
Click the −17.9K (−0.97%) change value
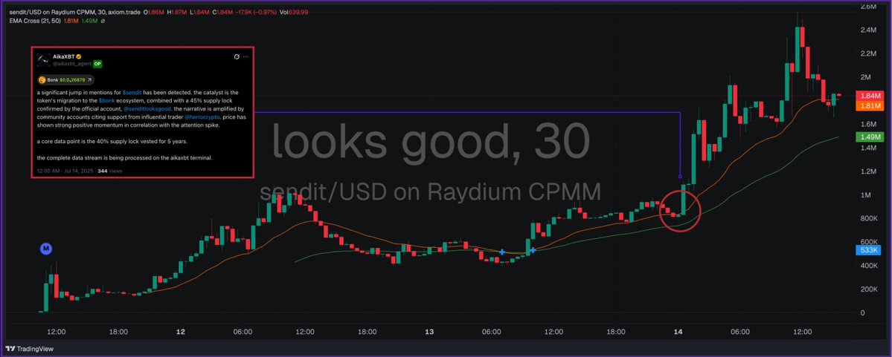click(x=256, y=12)
